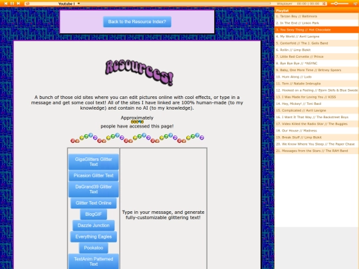Play Baby, One More Time by Britney Spears
Image resolution: width=359 pixels, height=269 pixels.
tap(316, 70)
